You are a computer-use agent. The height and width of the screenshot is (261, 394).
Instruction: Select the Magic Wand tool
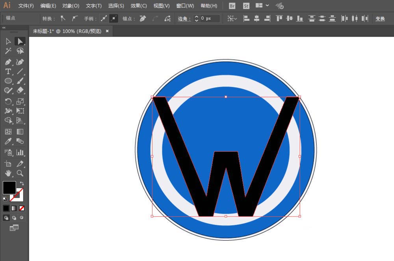[8, 51]
